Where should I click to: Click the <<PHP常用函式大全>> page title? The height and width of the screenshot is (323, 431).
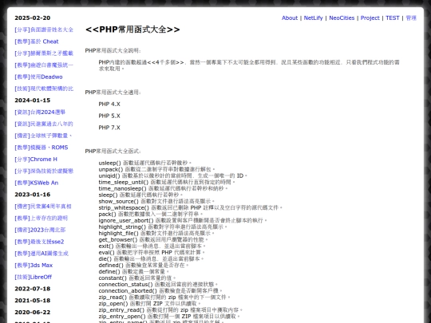click(132, 30)
